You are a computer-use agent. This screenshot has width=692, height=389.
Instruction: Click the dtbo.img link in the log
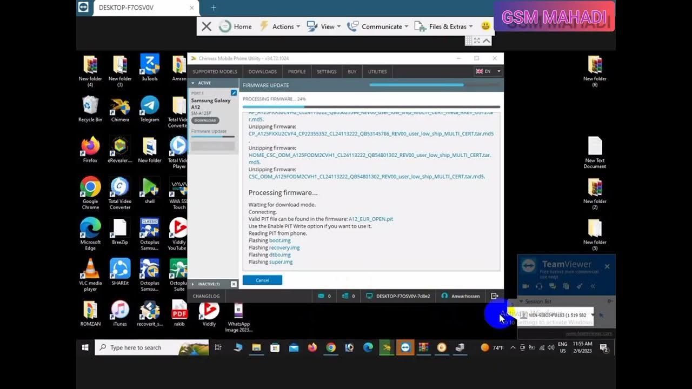coord(280,254)
